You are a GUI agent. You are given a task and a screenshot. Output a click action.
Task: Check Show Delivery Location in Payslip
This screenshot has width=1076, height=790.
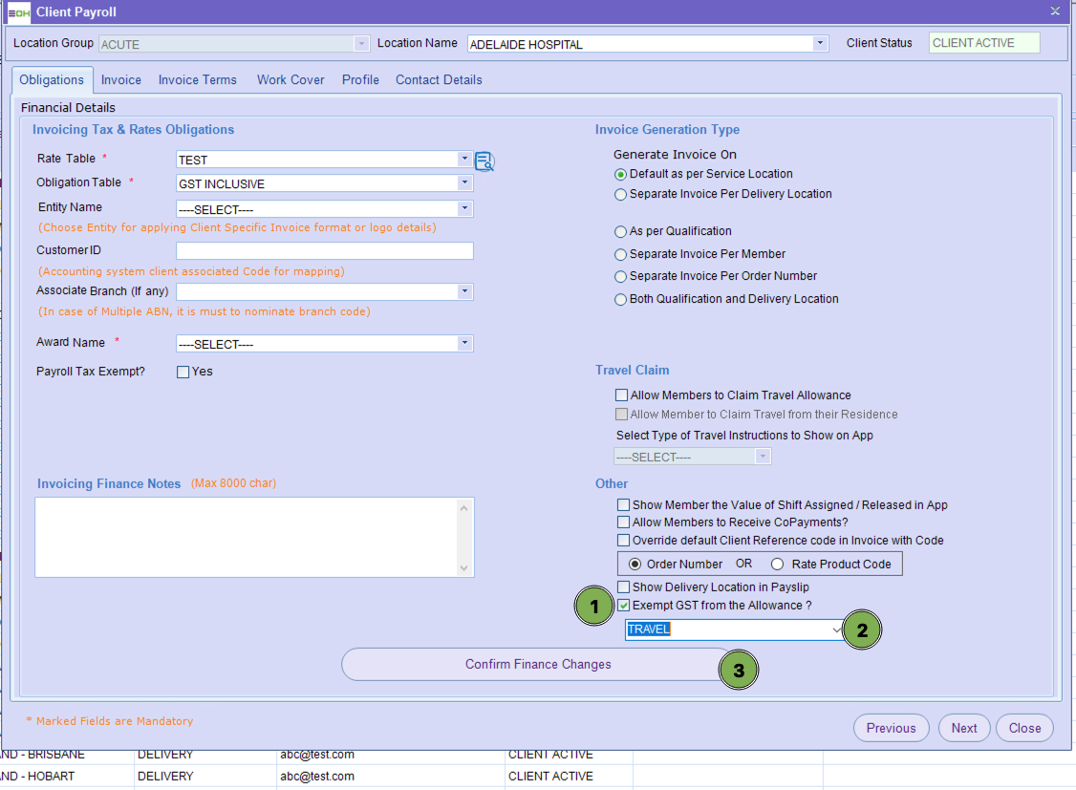[624, 587]
